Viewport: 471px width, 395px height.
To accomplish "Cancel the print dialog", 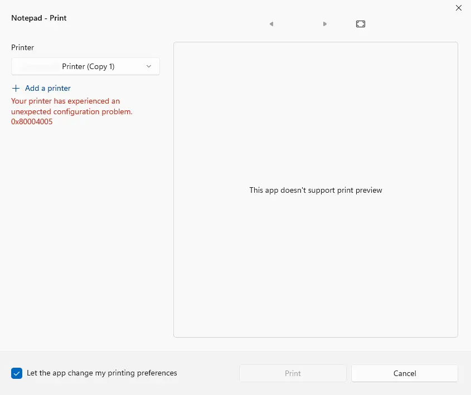I will (405, 373).
